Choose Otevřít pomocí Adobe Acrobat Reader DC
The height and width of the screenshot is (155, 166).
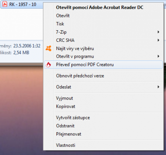coord(100,7)
